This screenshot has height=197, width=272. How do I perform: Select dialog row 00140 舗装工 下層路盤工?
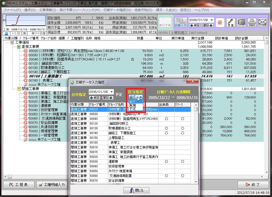(x=131, y=133)
